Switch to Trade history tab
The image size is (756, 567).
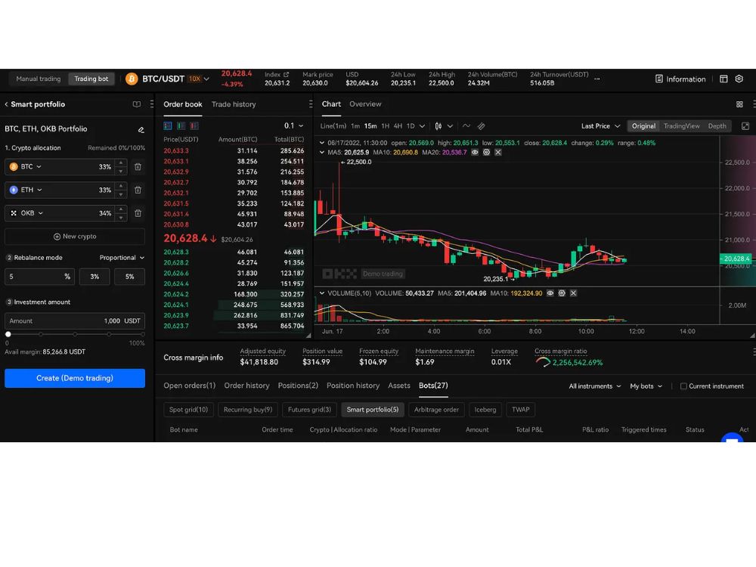click(x=234, y=104)
